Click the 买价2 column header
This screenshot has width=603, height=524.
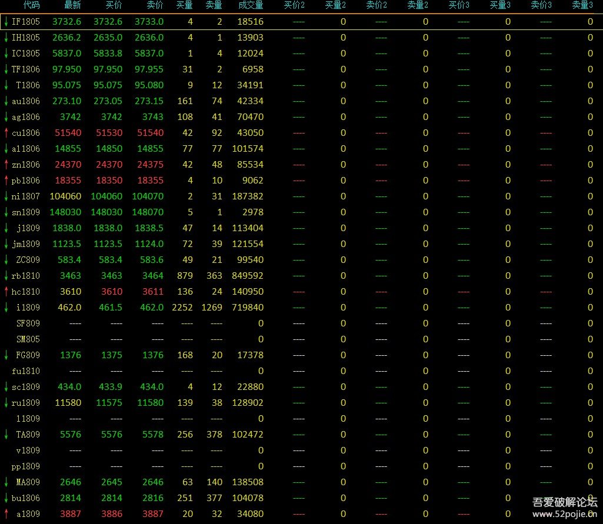point(294,5)
